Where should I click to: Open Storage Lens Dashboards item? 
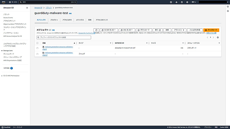9,54
